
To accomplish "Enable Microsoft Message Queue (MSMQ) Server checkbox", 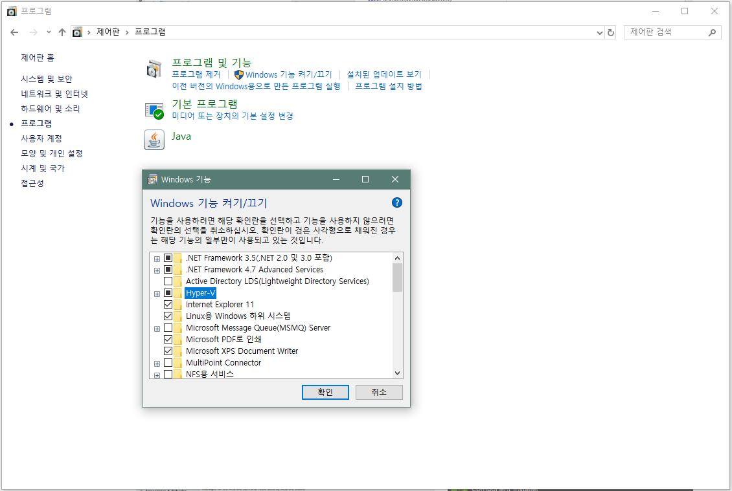I will pos(168,328).
